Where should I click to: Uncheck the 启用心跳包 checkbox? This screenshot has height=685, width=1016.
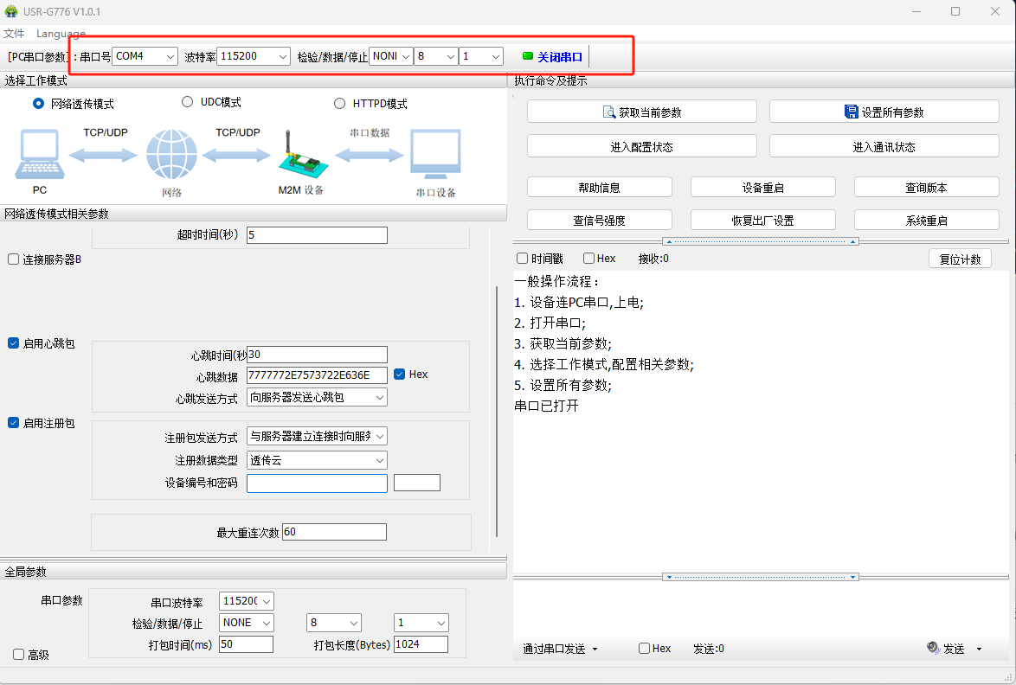13,343
